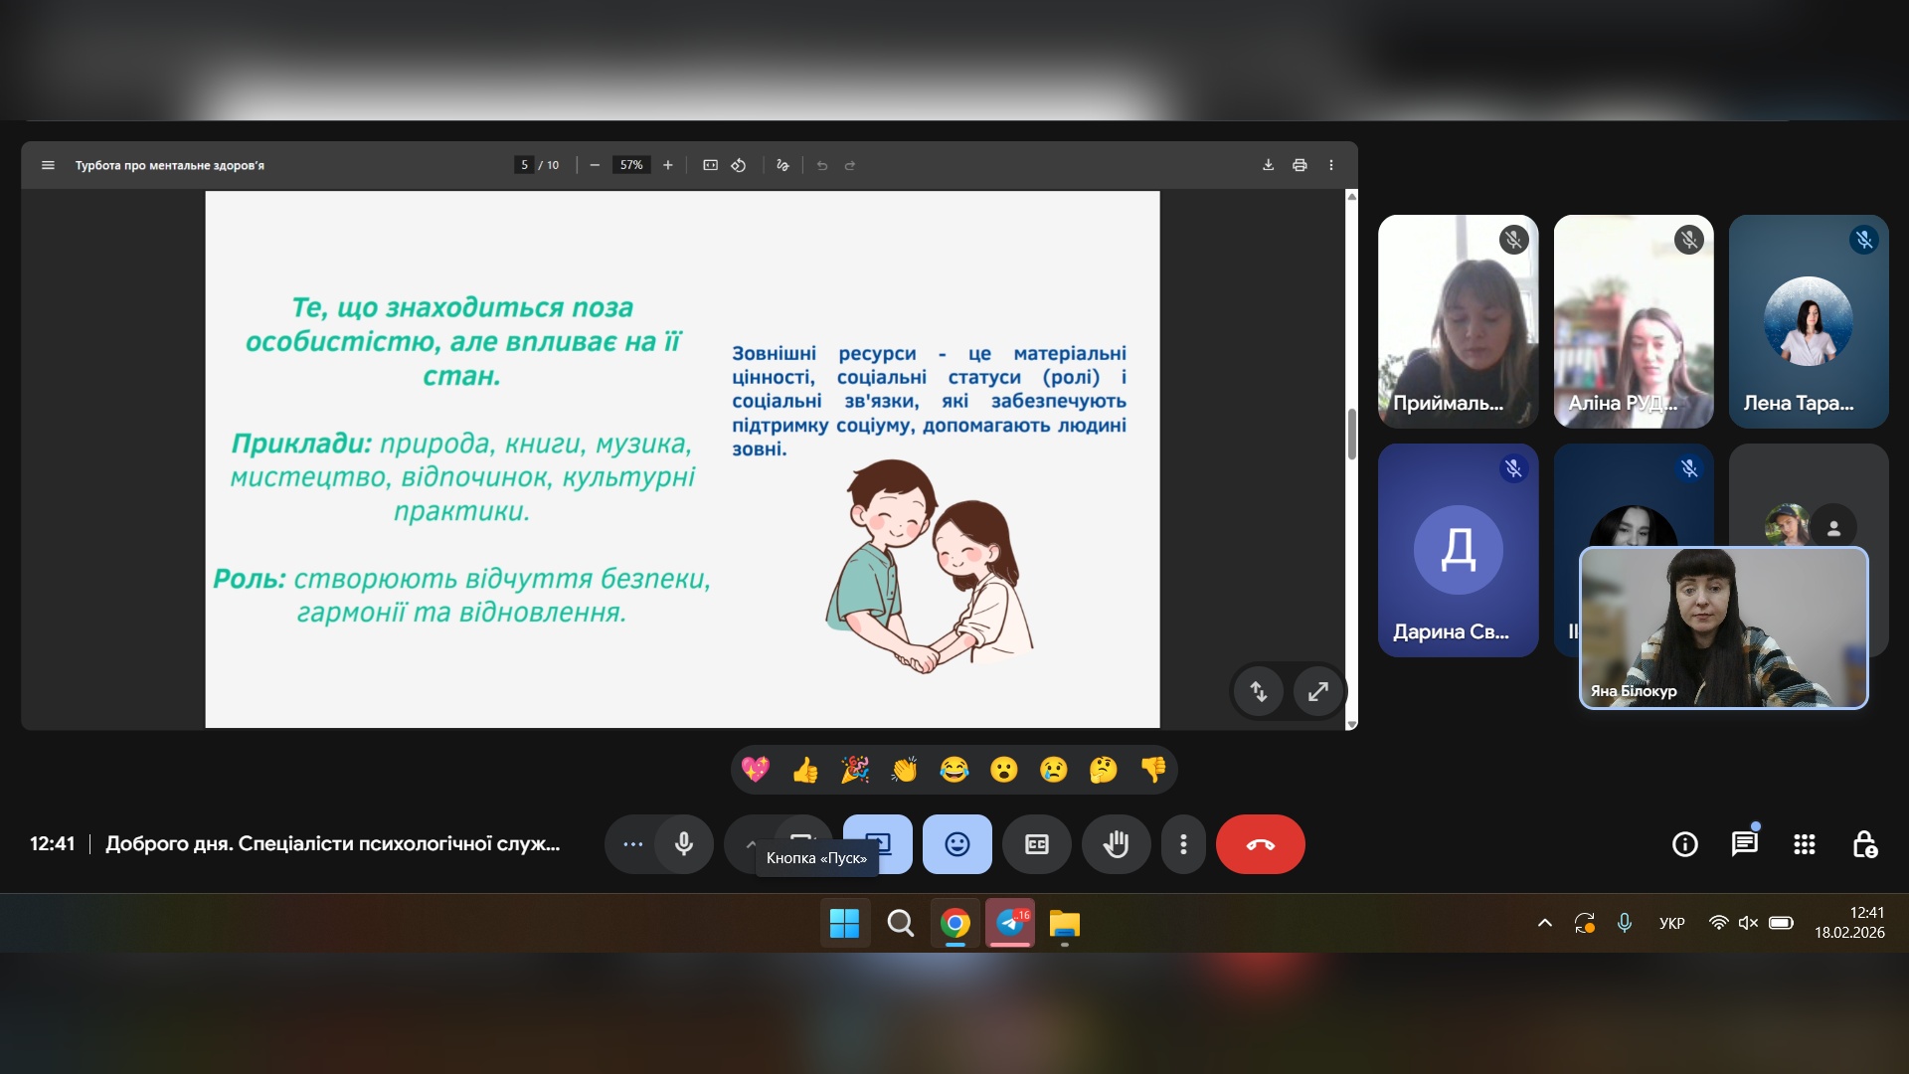Open the meeting activities grid
The image size is (1909, 1074).
coord(1804,844)
